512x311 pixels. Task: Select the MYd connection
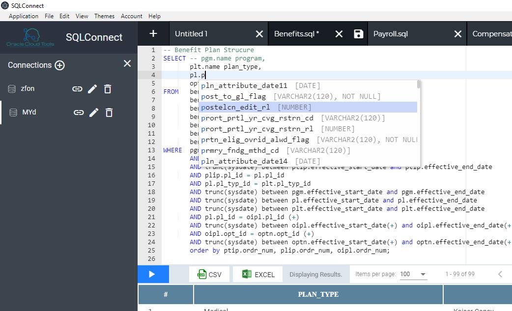(x=29, y=113)
